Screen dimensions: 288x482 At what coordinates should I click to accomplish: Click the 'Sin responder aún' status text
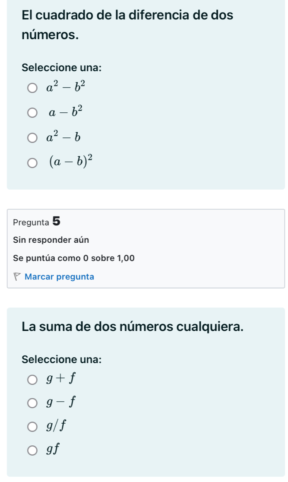click(x=51, y=240)
